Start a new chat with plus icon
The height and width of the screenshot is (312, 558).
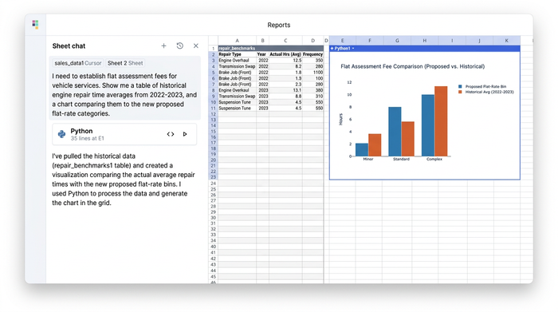point(163,45)
